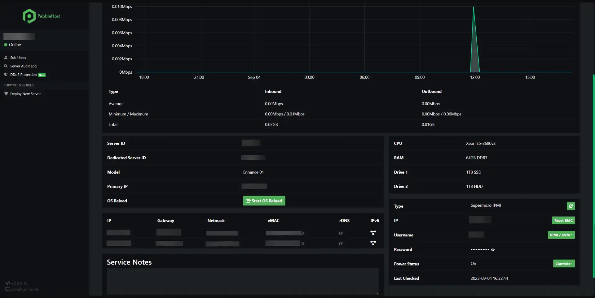Click the 'Enhance 01' model value

[253, 172]
